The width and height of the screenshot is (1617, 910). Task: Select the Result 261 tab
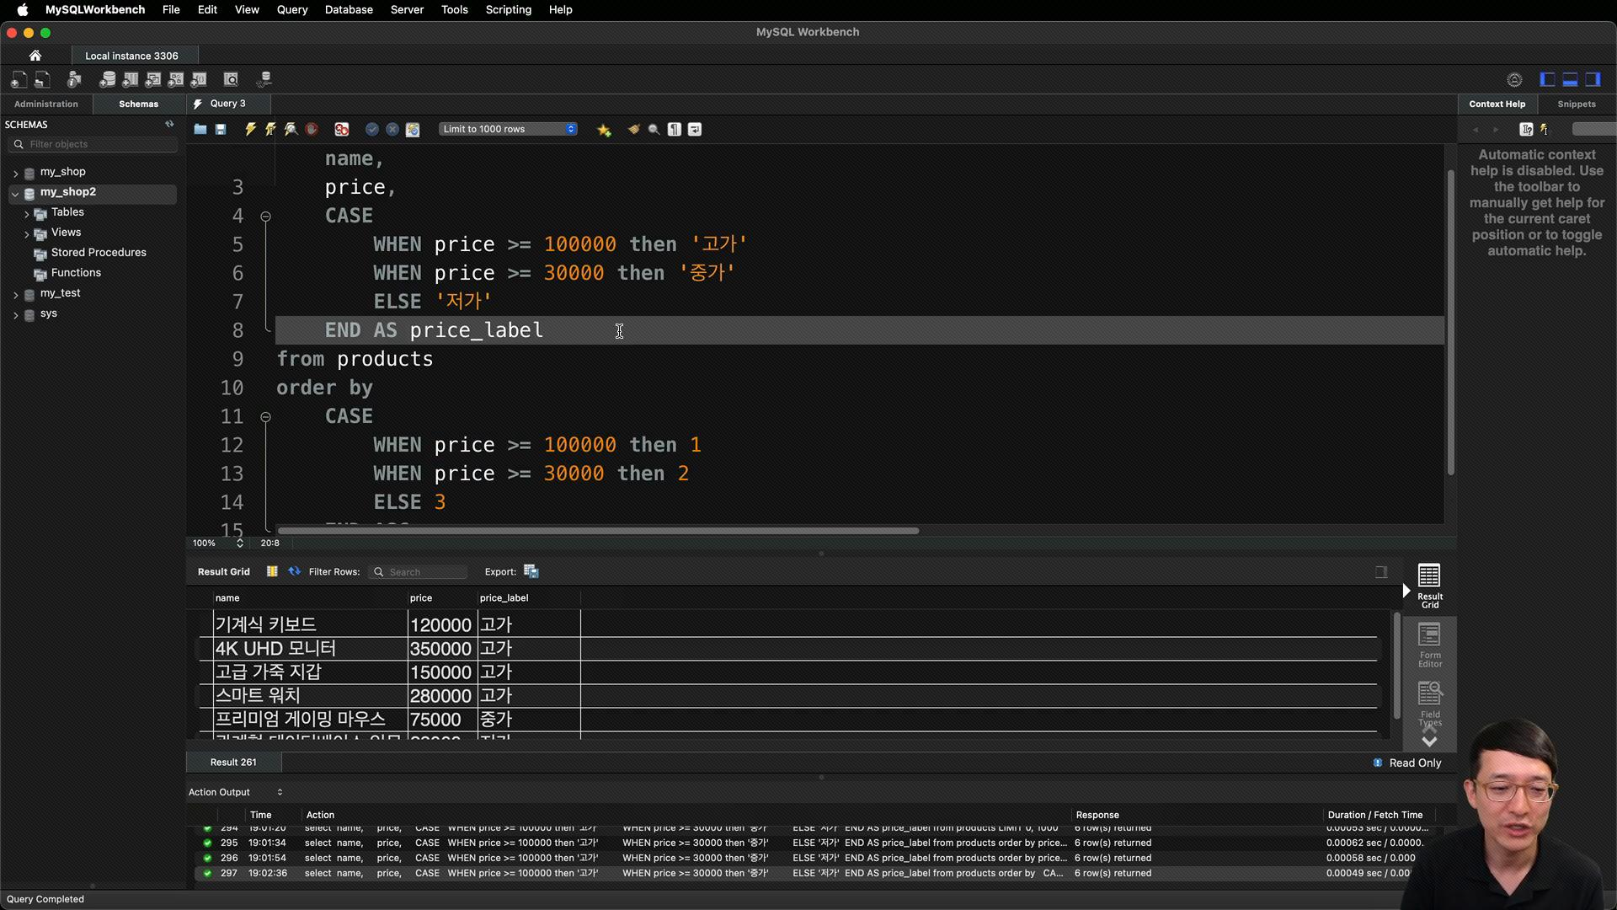coord(233,762)
